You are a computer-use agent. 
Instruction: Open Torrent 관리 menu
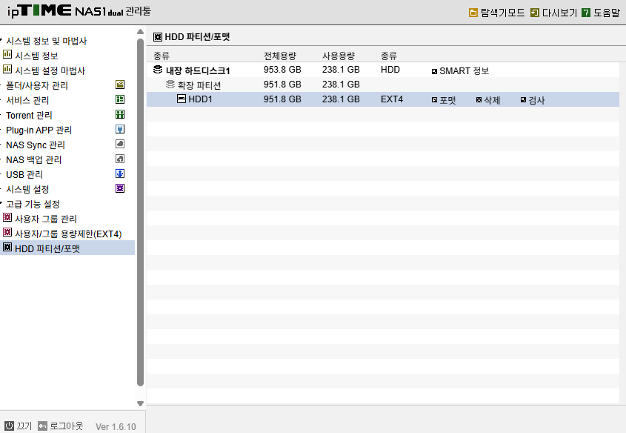click(x=29, y=115)
